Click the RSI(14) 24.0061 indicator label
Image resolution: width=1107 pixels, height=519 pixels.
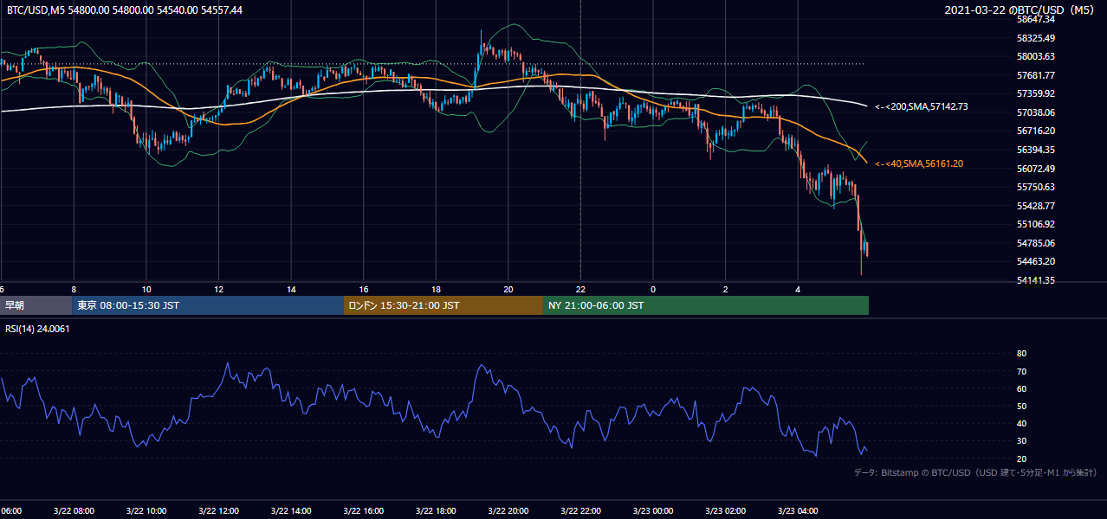pos(38,329)
